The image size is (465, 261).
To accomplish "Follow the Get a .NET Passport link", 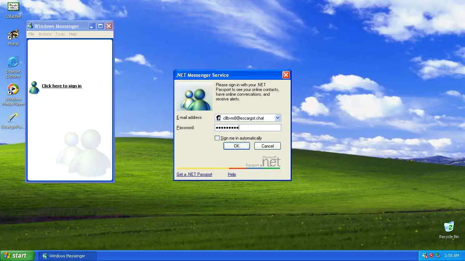I will click(194, 174).
